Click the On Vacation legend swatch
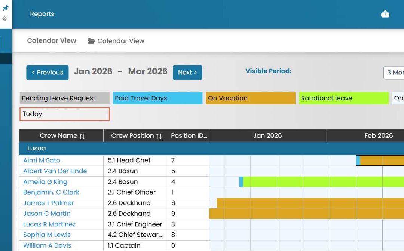404x251 pixels. (251, 98)
